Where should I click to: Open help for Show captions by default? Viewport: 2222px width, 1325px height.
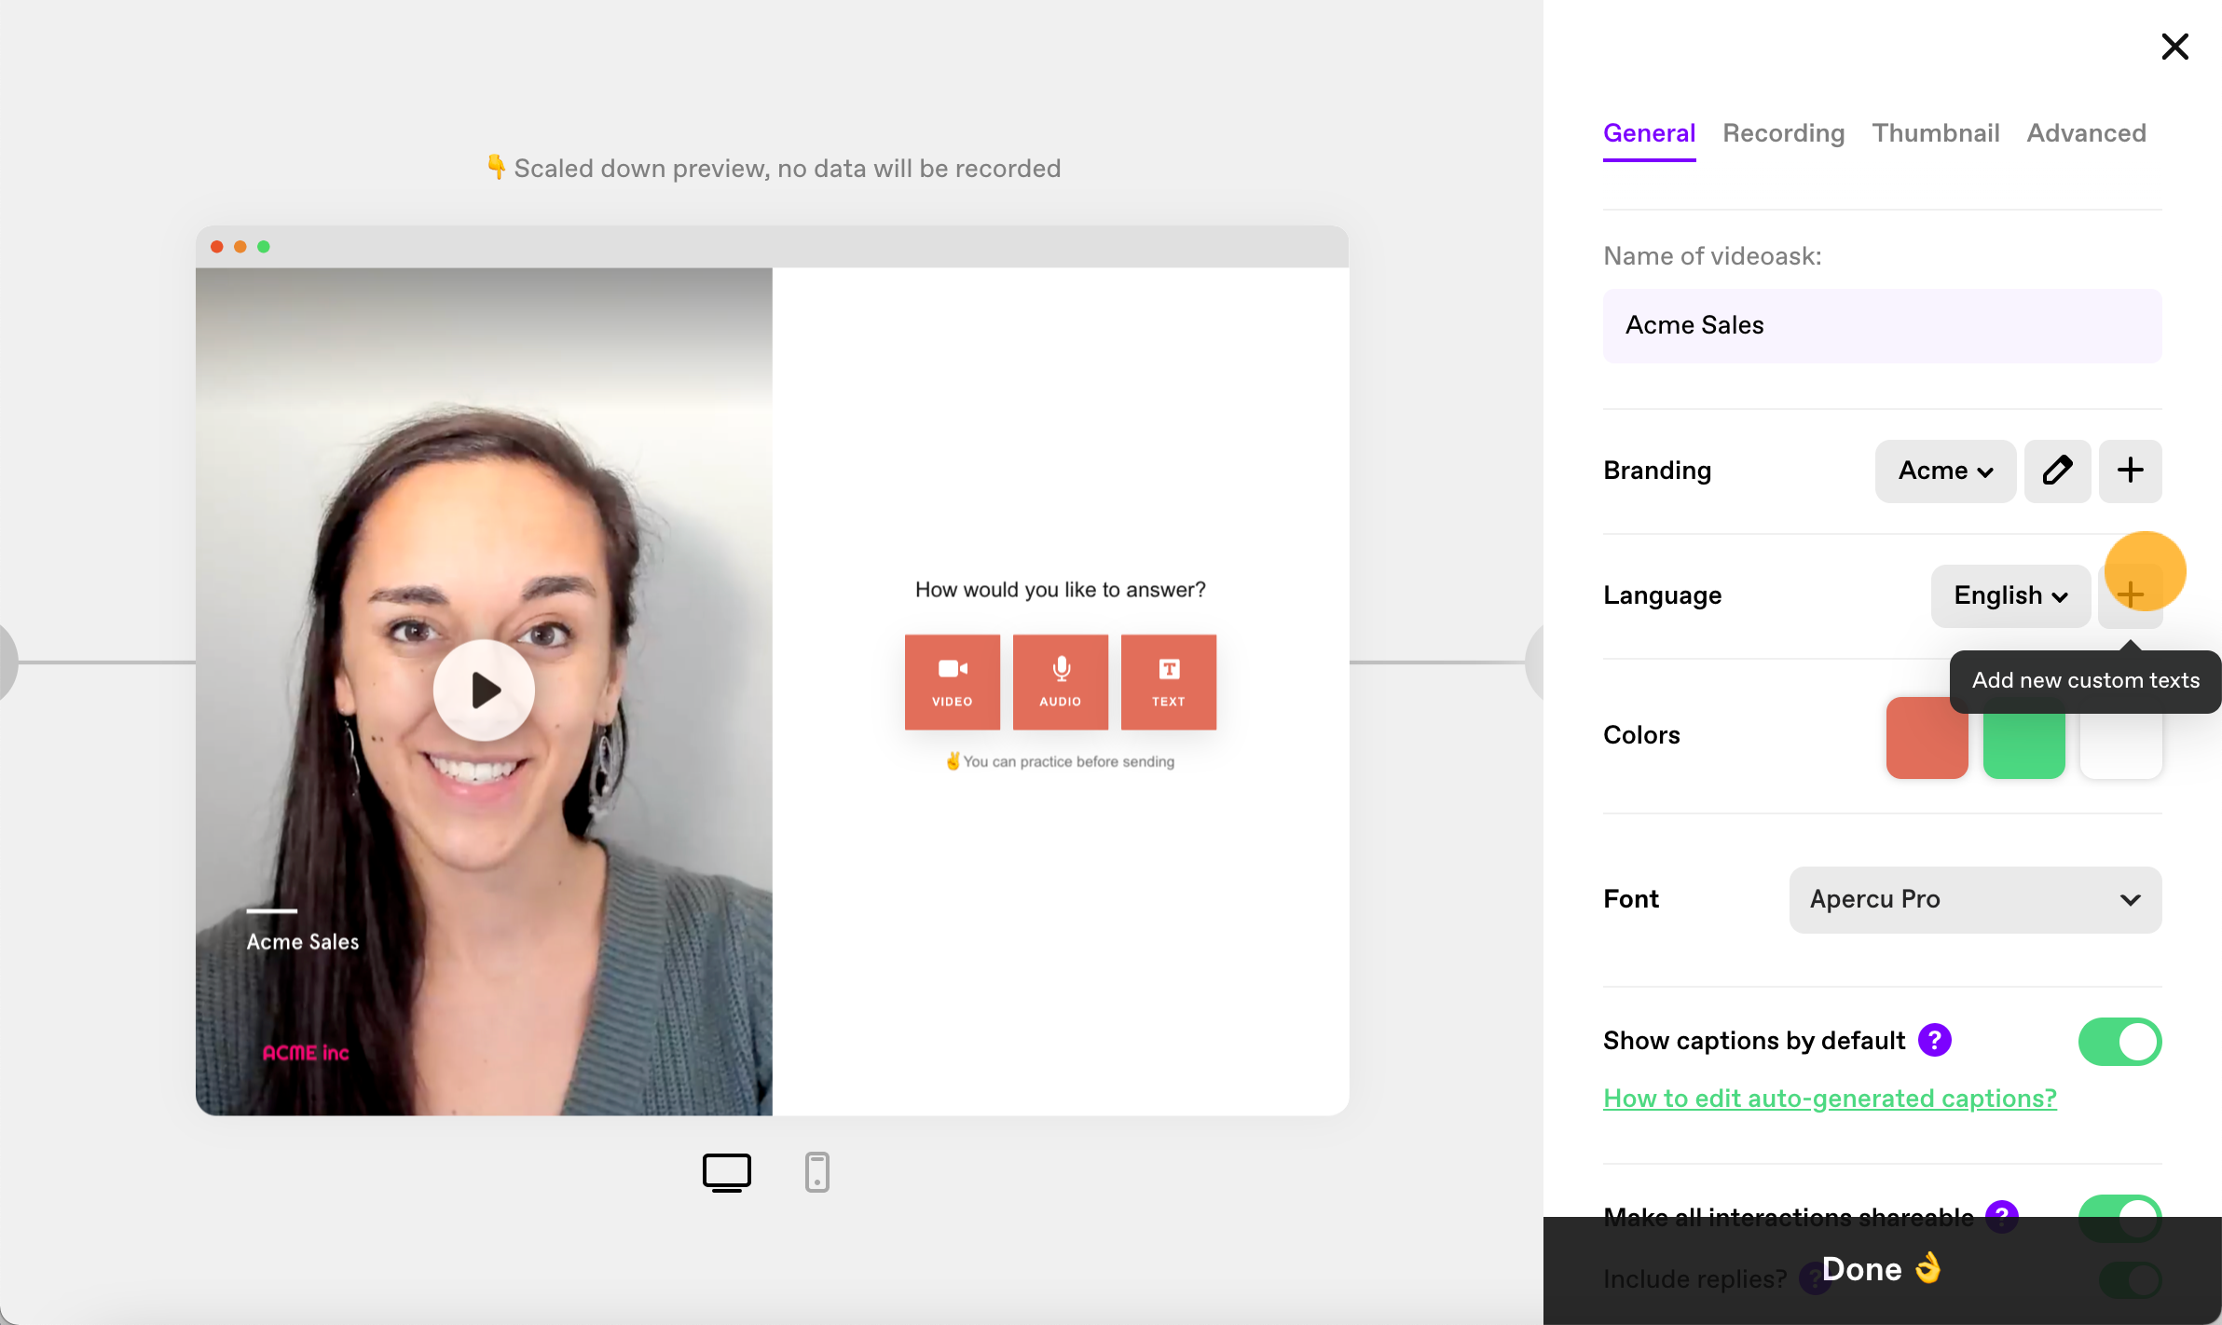click(1934, 1040)
